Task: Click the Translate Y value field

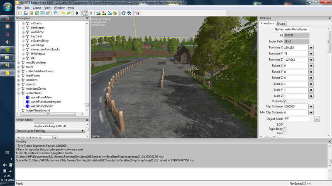Action: [x=295, y=54]
